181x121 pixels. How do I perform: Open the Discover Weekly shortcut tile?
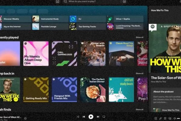[x=15, y=19]
